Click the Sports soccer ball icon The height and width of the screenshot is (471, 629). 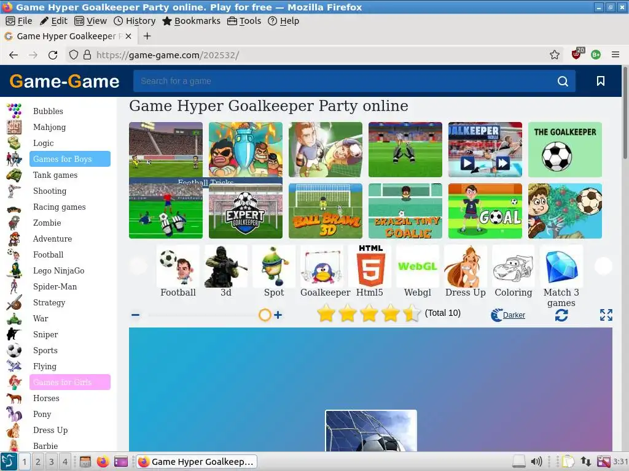click(x=14, y=350)
